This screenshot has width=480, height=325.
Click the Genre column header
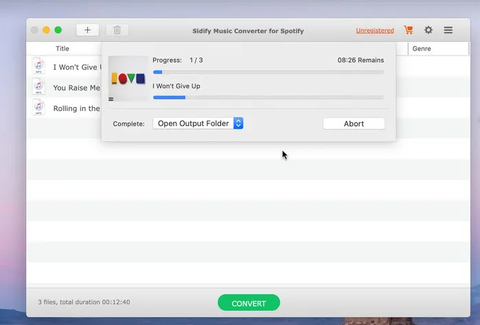pos(422,49)
